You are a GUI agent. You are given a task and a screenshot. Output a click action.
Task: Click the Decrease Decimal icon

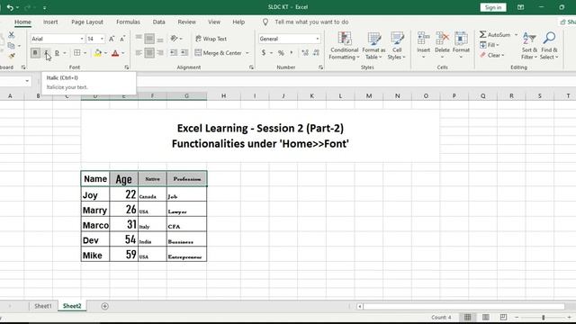(x=316, y=53)
